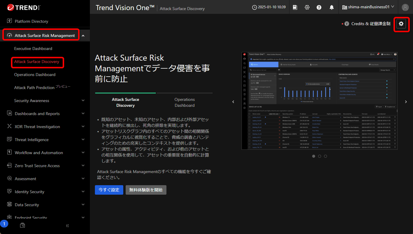The image size is (413, 234).
Task: Click the Zero Trust Secure Access label
Action: click(x=37, y=166)
